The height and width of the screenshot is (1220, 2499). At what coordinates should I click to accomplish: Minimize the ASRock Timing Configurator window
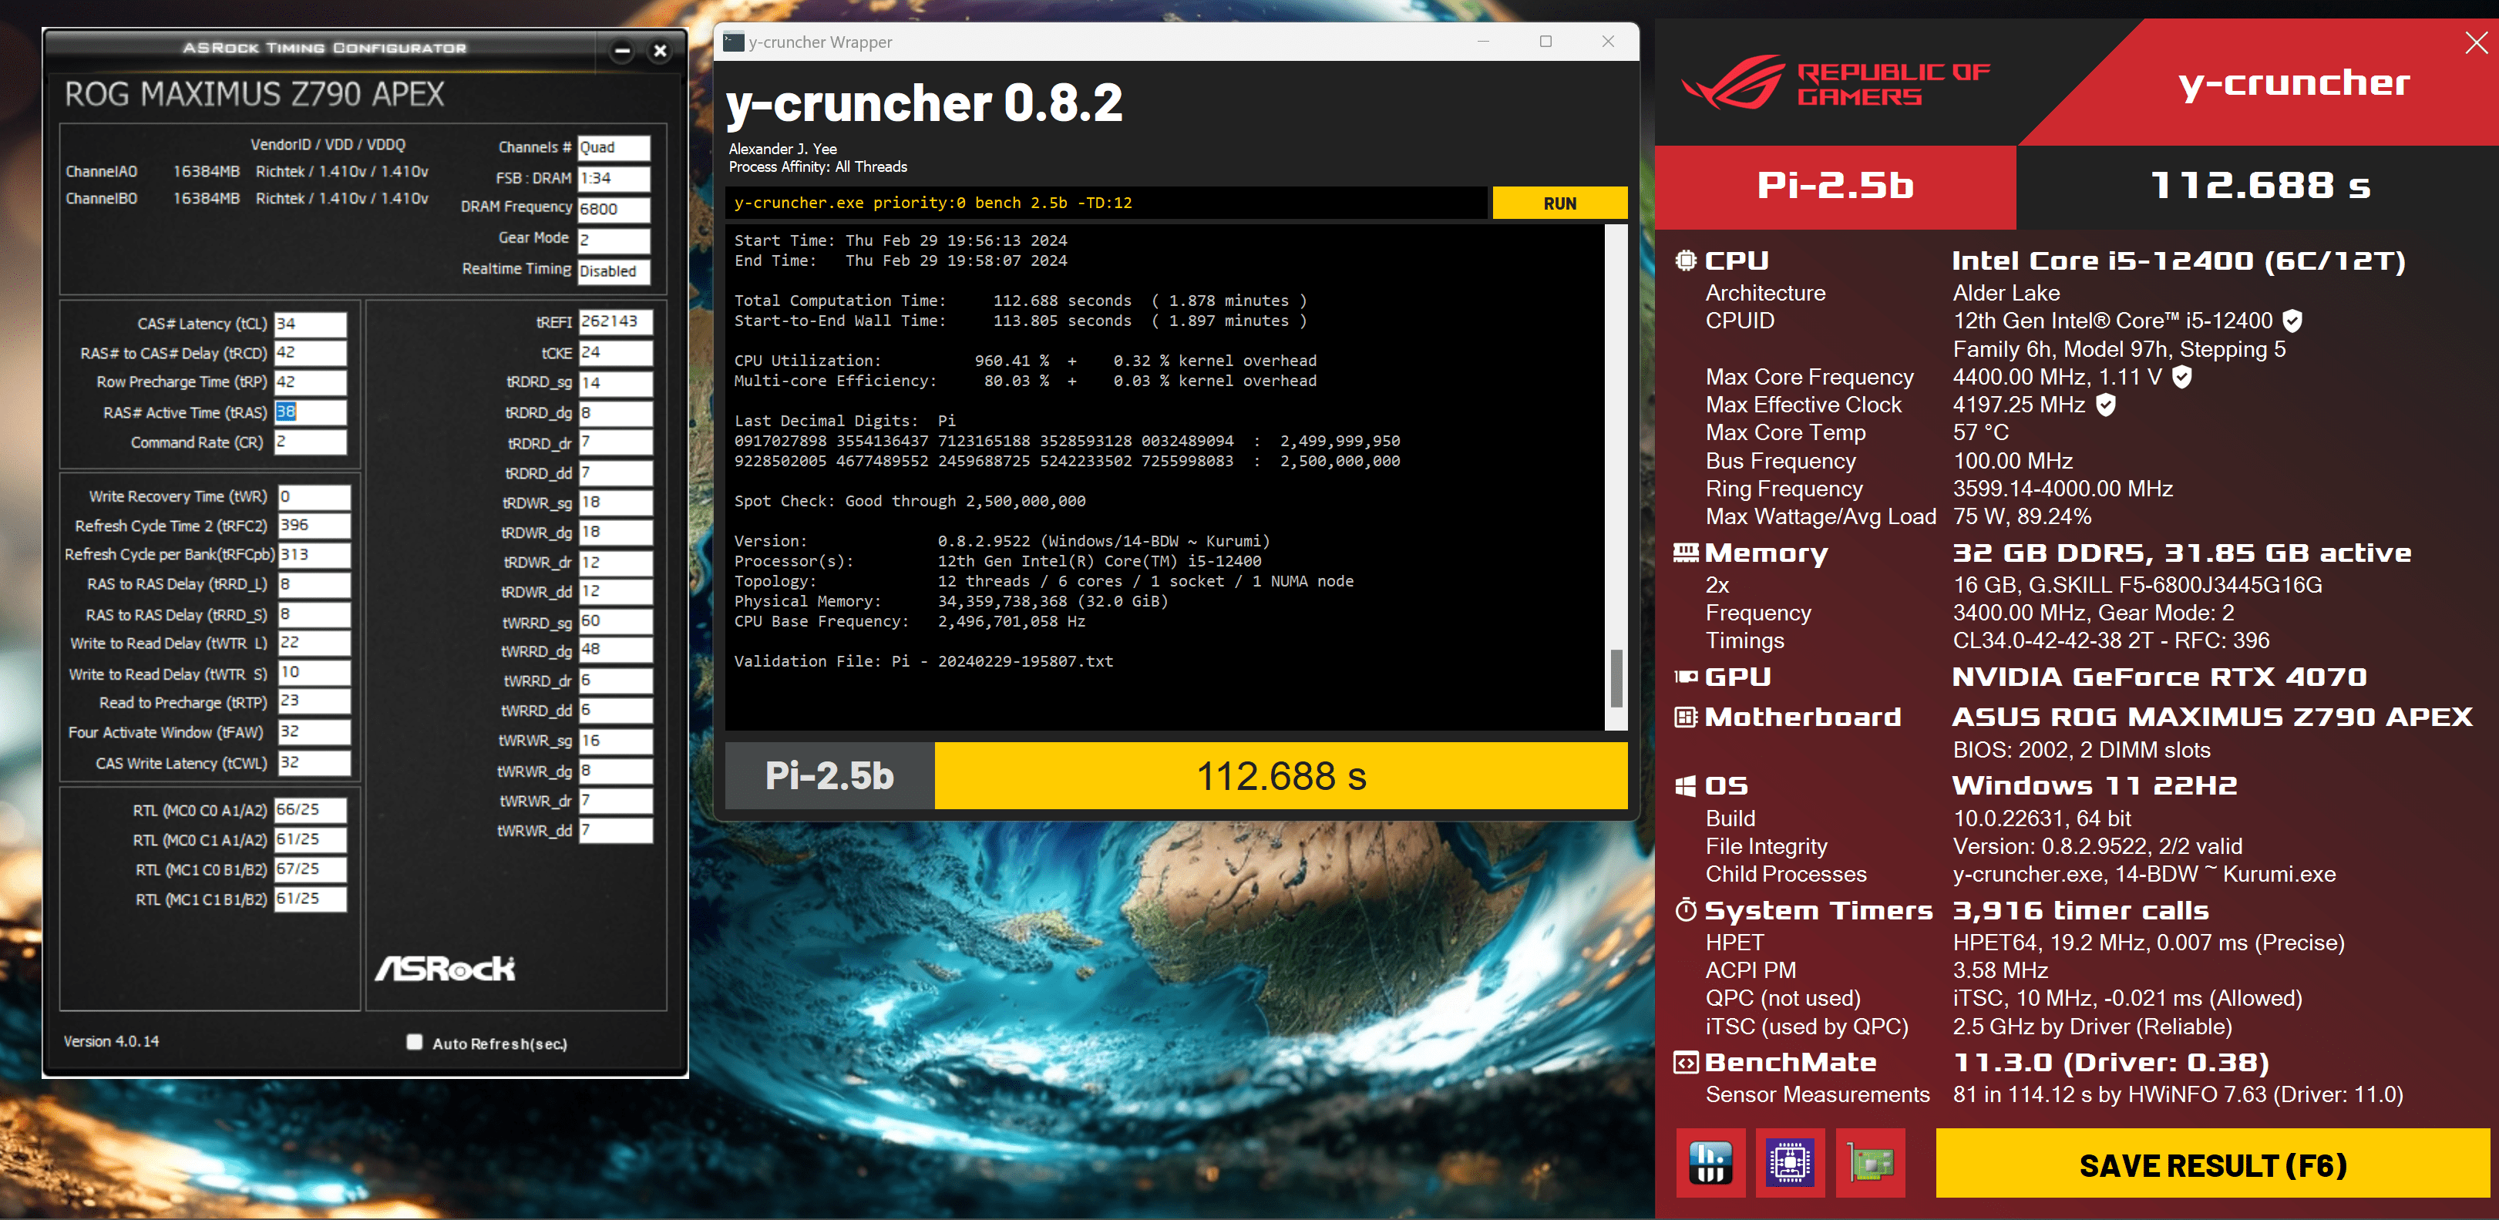[622, 50]
